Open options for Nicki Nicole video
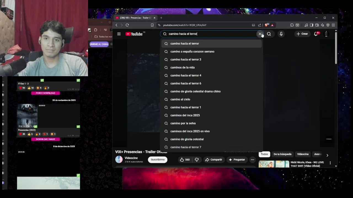353x198 pixels. [x=330, y=163]
